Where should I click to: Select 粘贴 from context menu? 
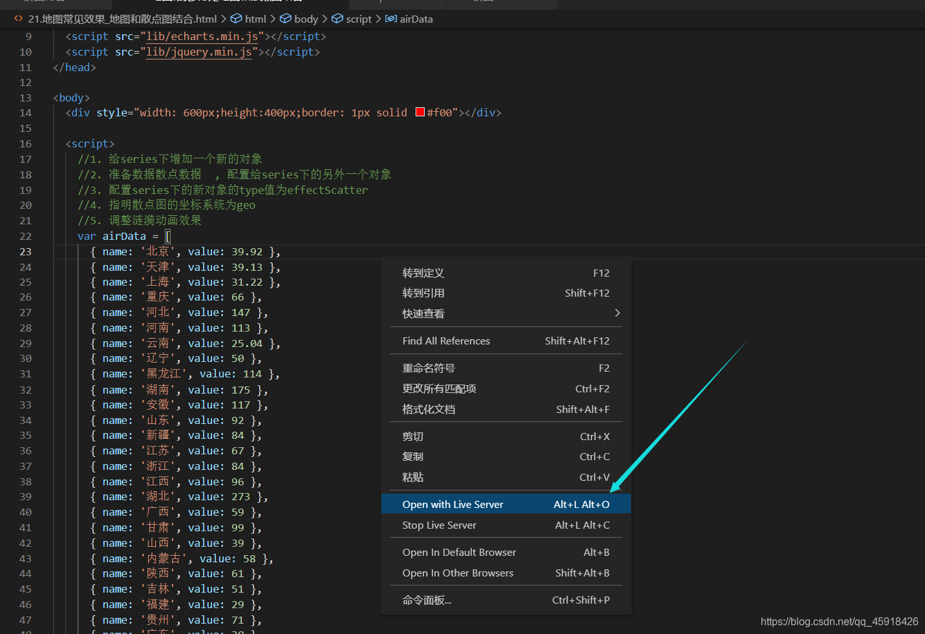(506, 477)
